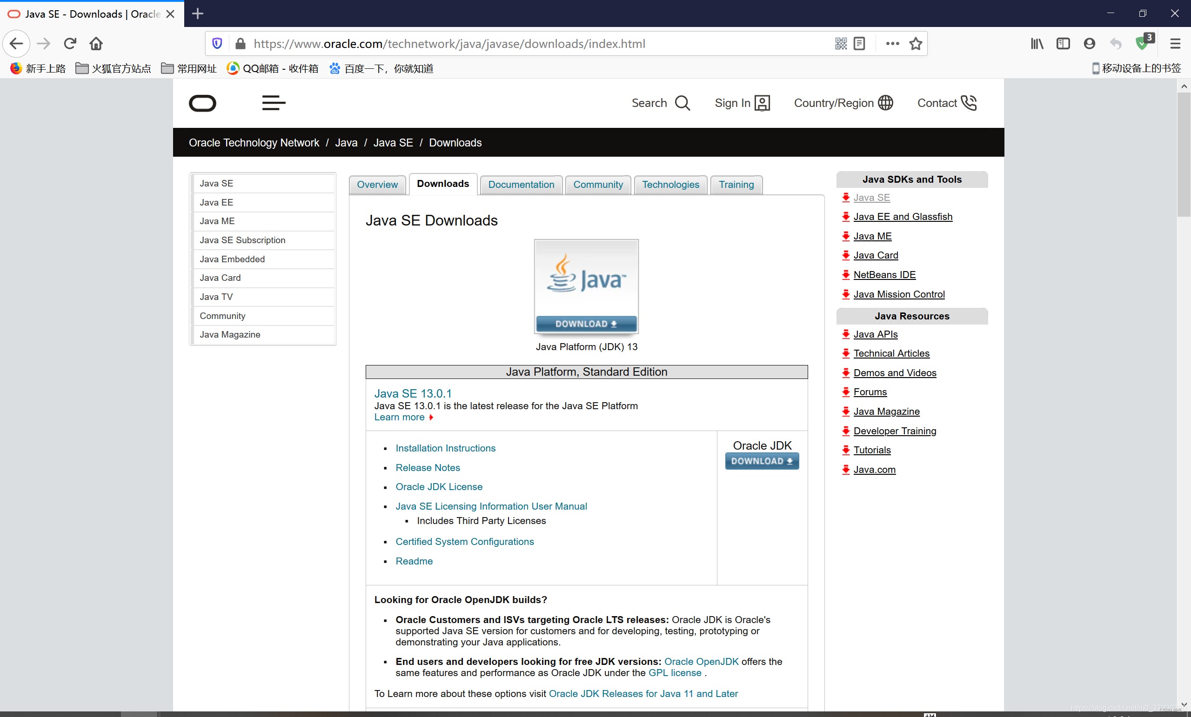This screenshot has width=1191, height=717.
Task: Open Demos and Videos link
Action: 894,372
